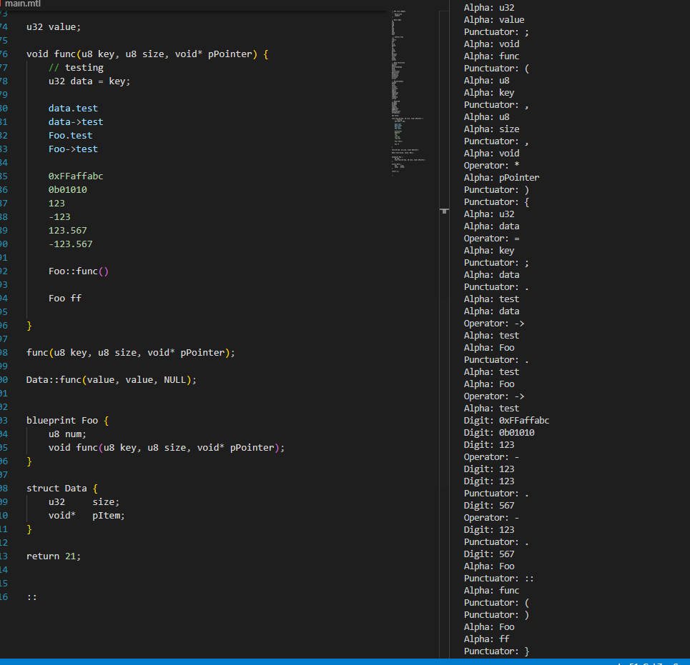Place cursor on the "u32 value;" line
690x665 pixels.
pyautogui.click(x=54, y=27)
